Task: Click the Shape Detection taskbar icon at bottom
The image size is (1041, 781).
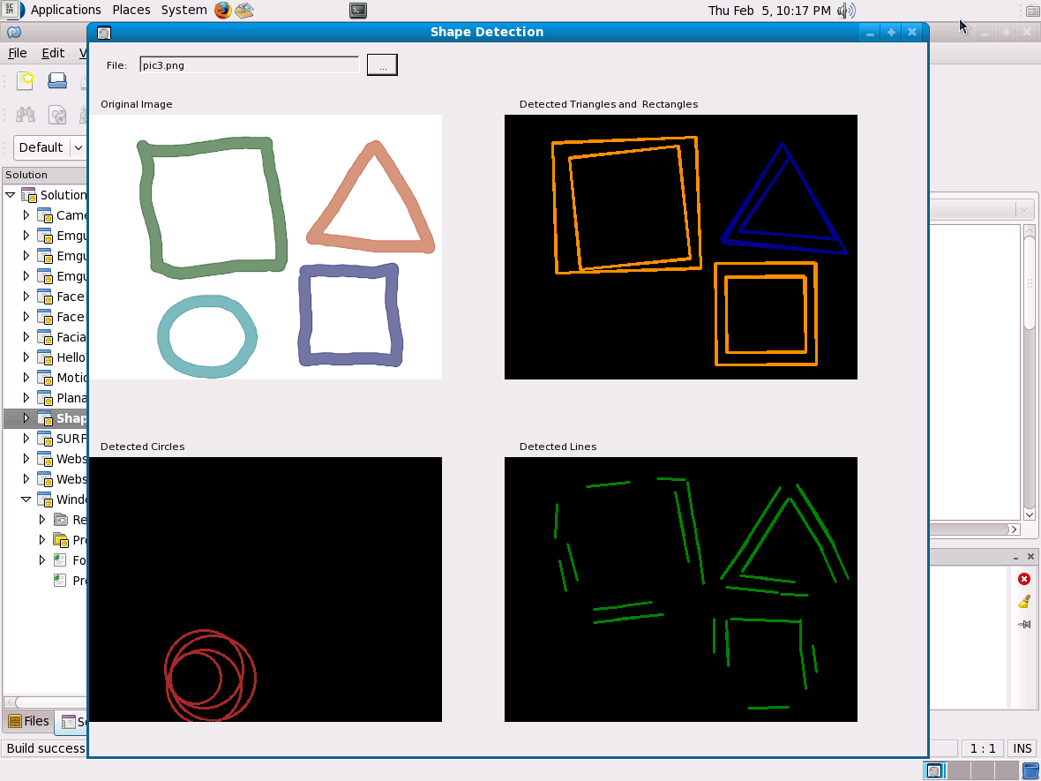Action: (934, 770)
